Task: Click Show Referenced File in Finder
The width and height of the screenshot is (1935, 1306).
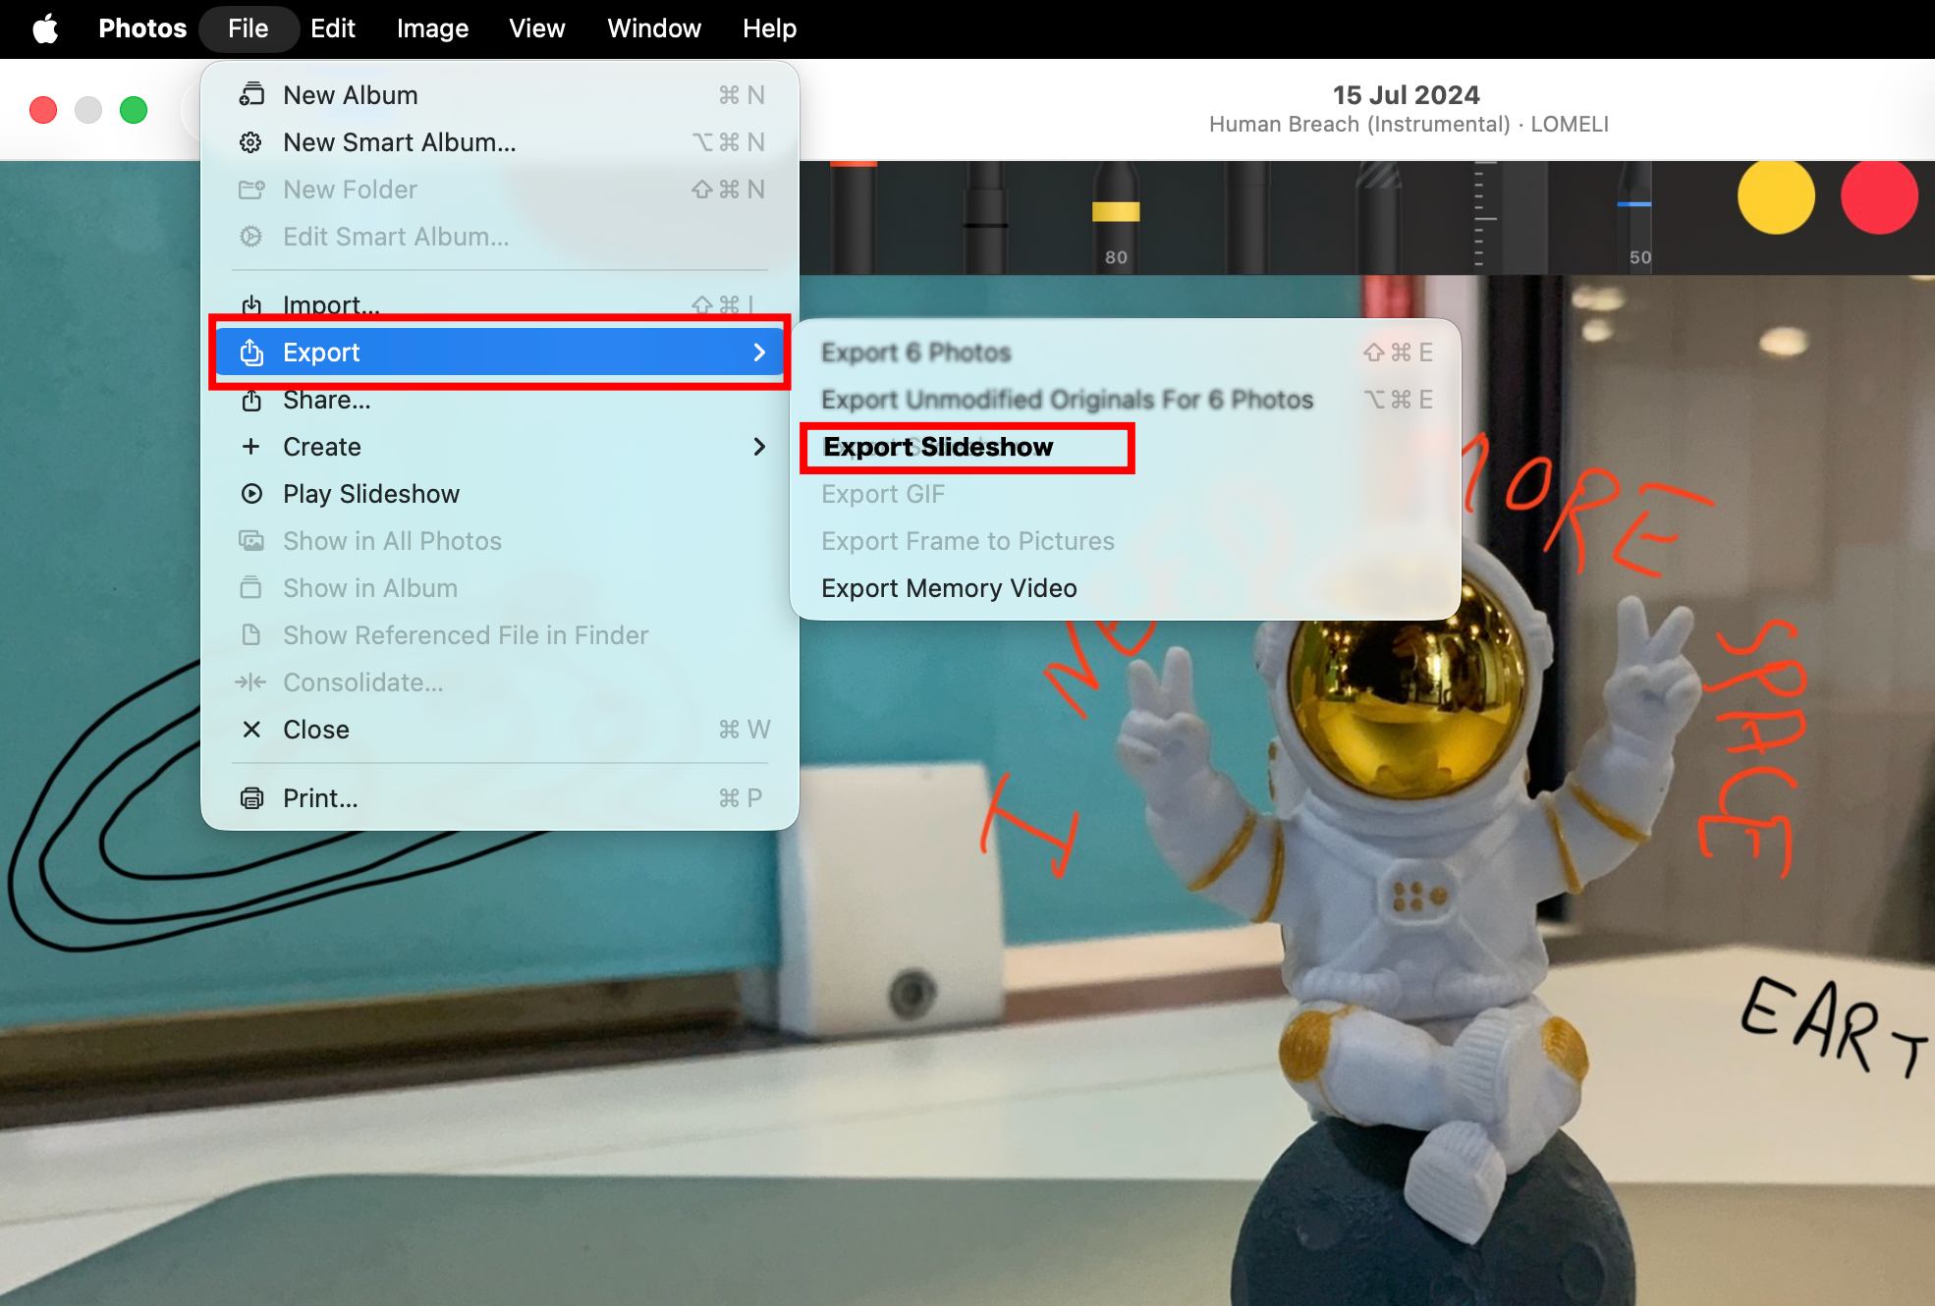Action: [500, 635]
